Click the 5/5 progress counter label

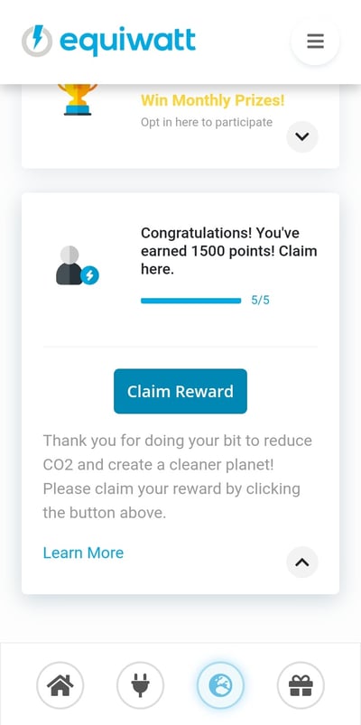[260, 301]
